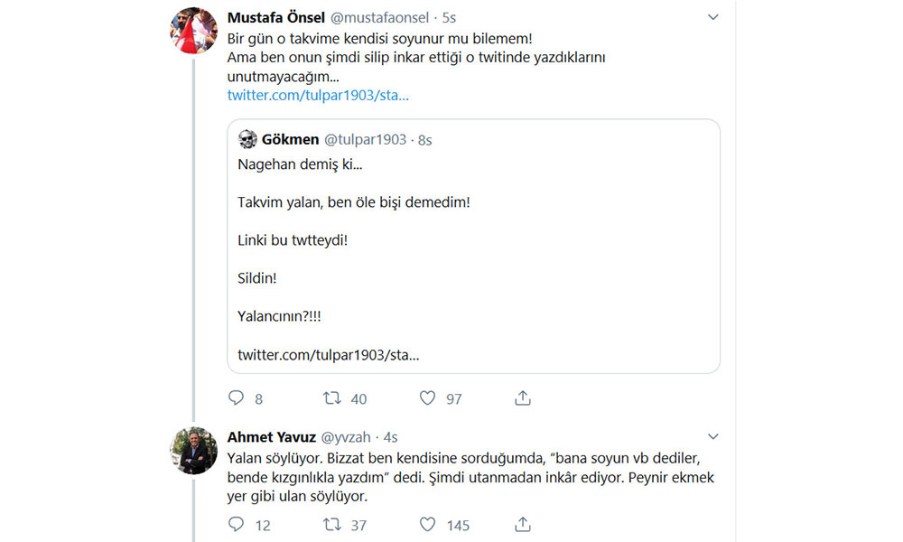This screenshot has height=542, width=903.
Task: Open the @yvzah profile handle
Action: click(x=348, y=438)
